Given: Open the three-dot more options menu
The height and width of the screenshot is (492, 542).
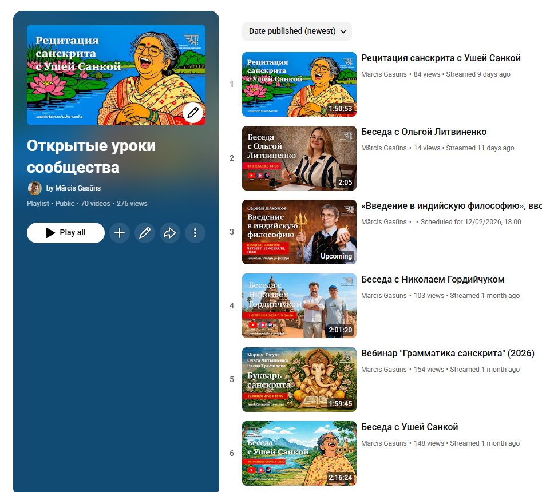Looking at the screenshot, I should click(195, 233).
